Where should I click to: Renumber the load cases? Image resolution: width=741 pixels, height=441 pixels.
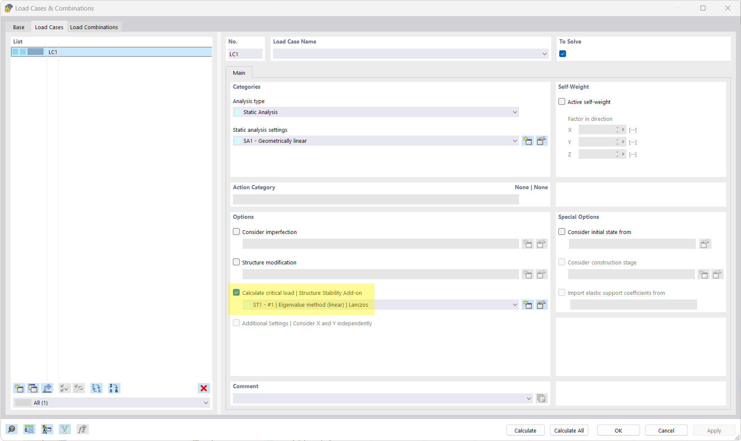tap(114, 388)
